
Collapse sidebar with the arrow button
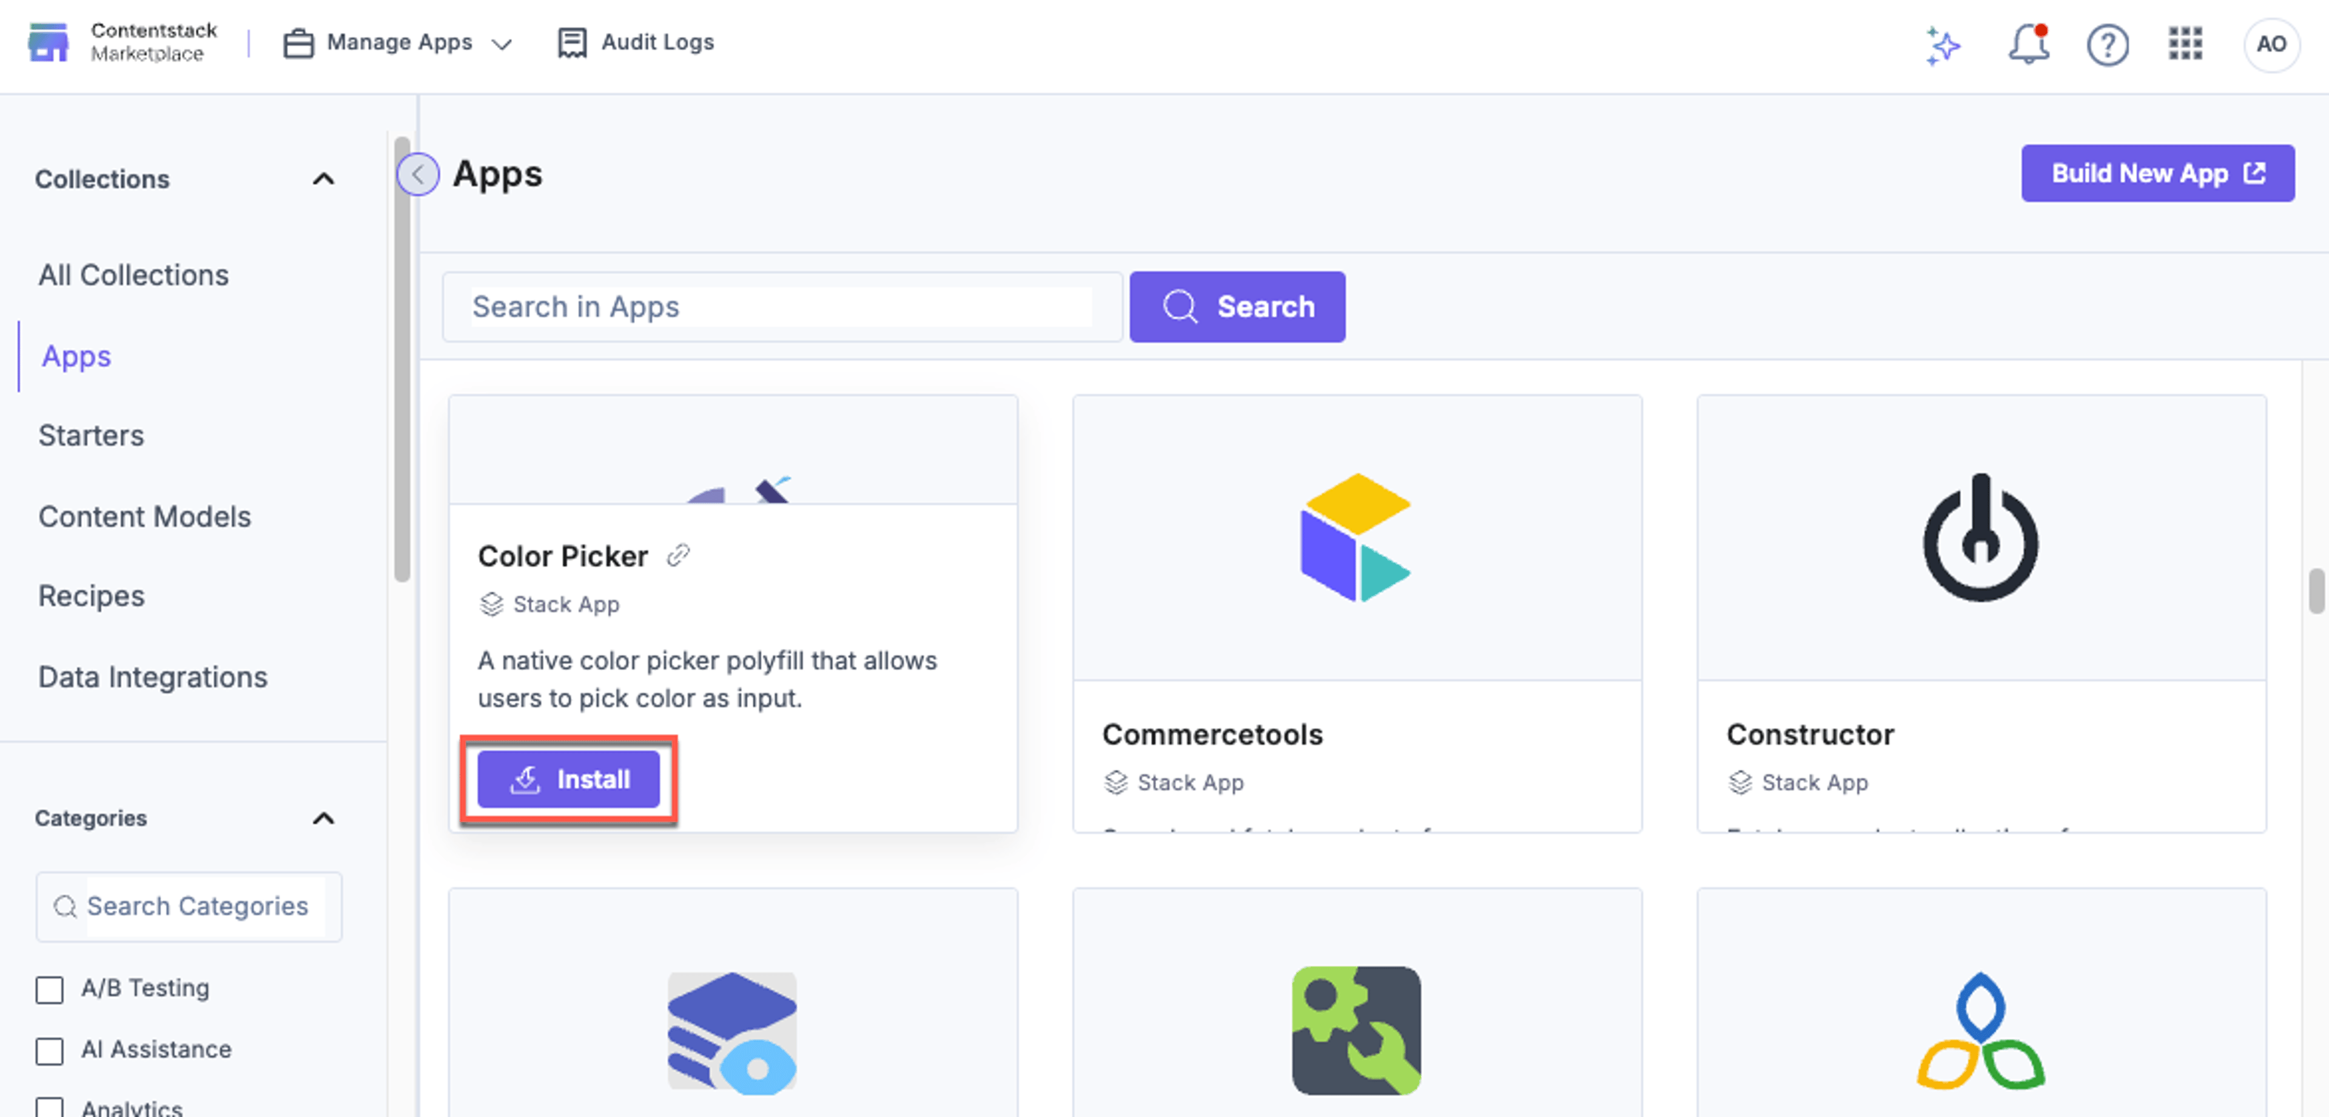coord(418,175)
